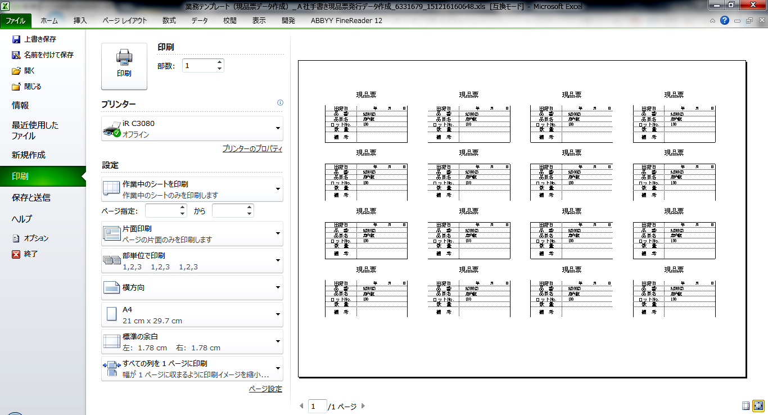Open file via the 開く folder icon

(16, 71)
